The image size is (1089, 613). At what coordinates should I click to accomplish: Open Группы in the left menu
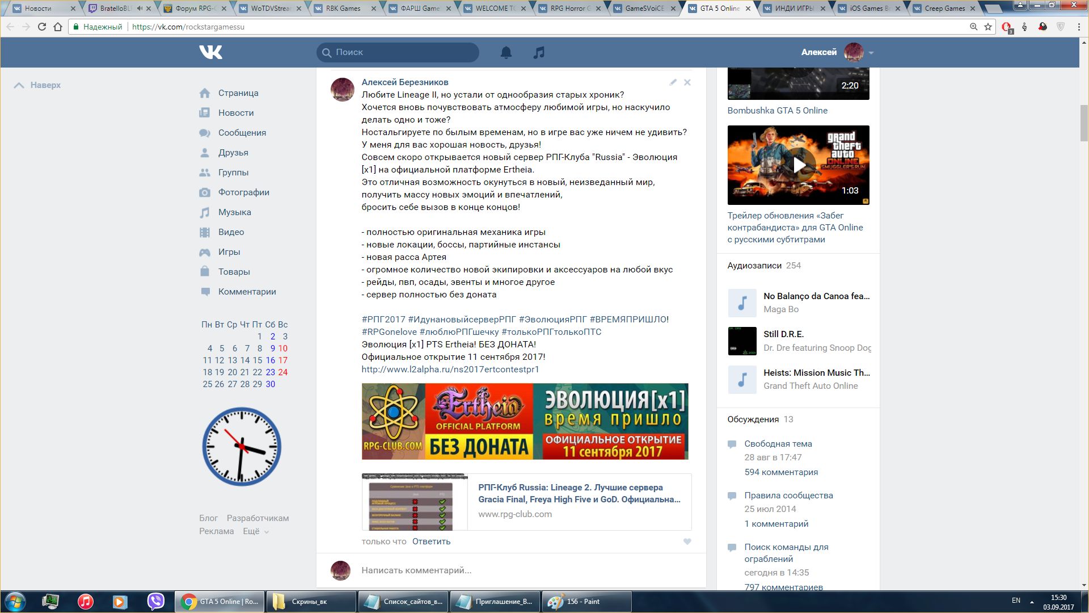pyautogui.click(x=233, y=173)
